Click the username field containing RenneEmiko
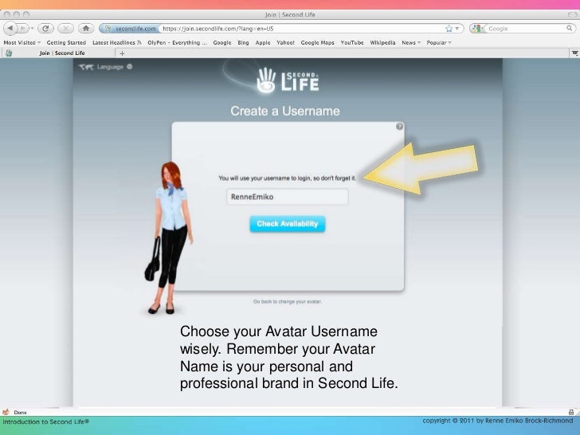The image size is (580, 435). coord(288,197)
